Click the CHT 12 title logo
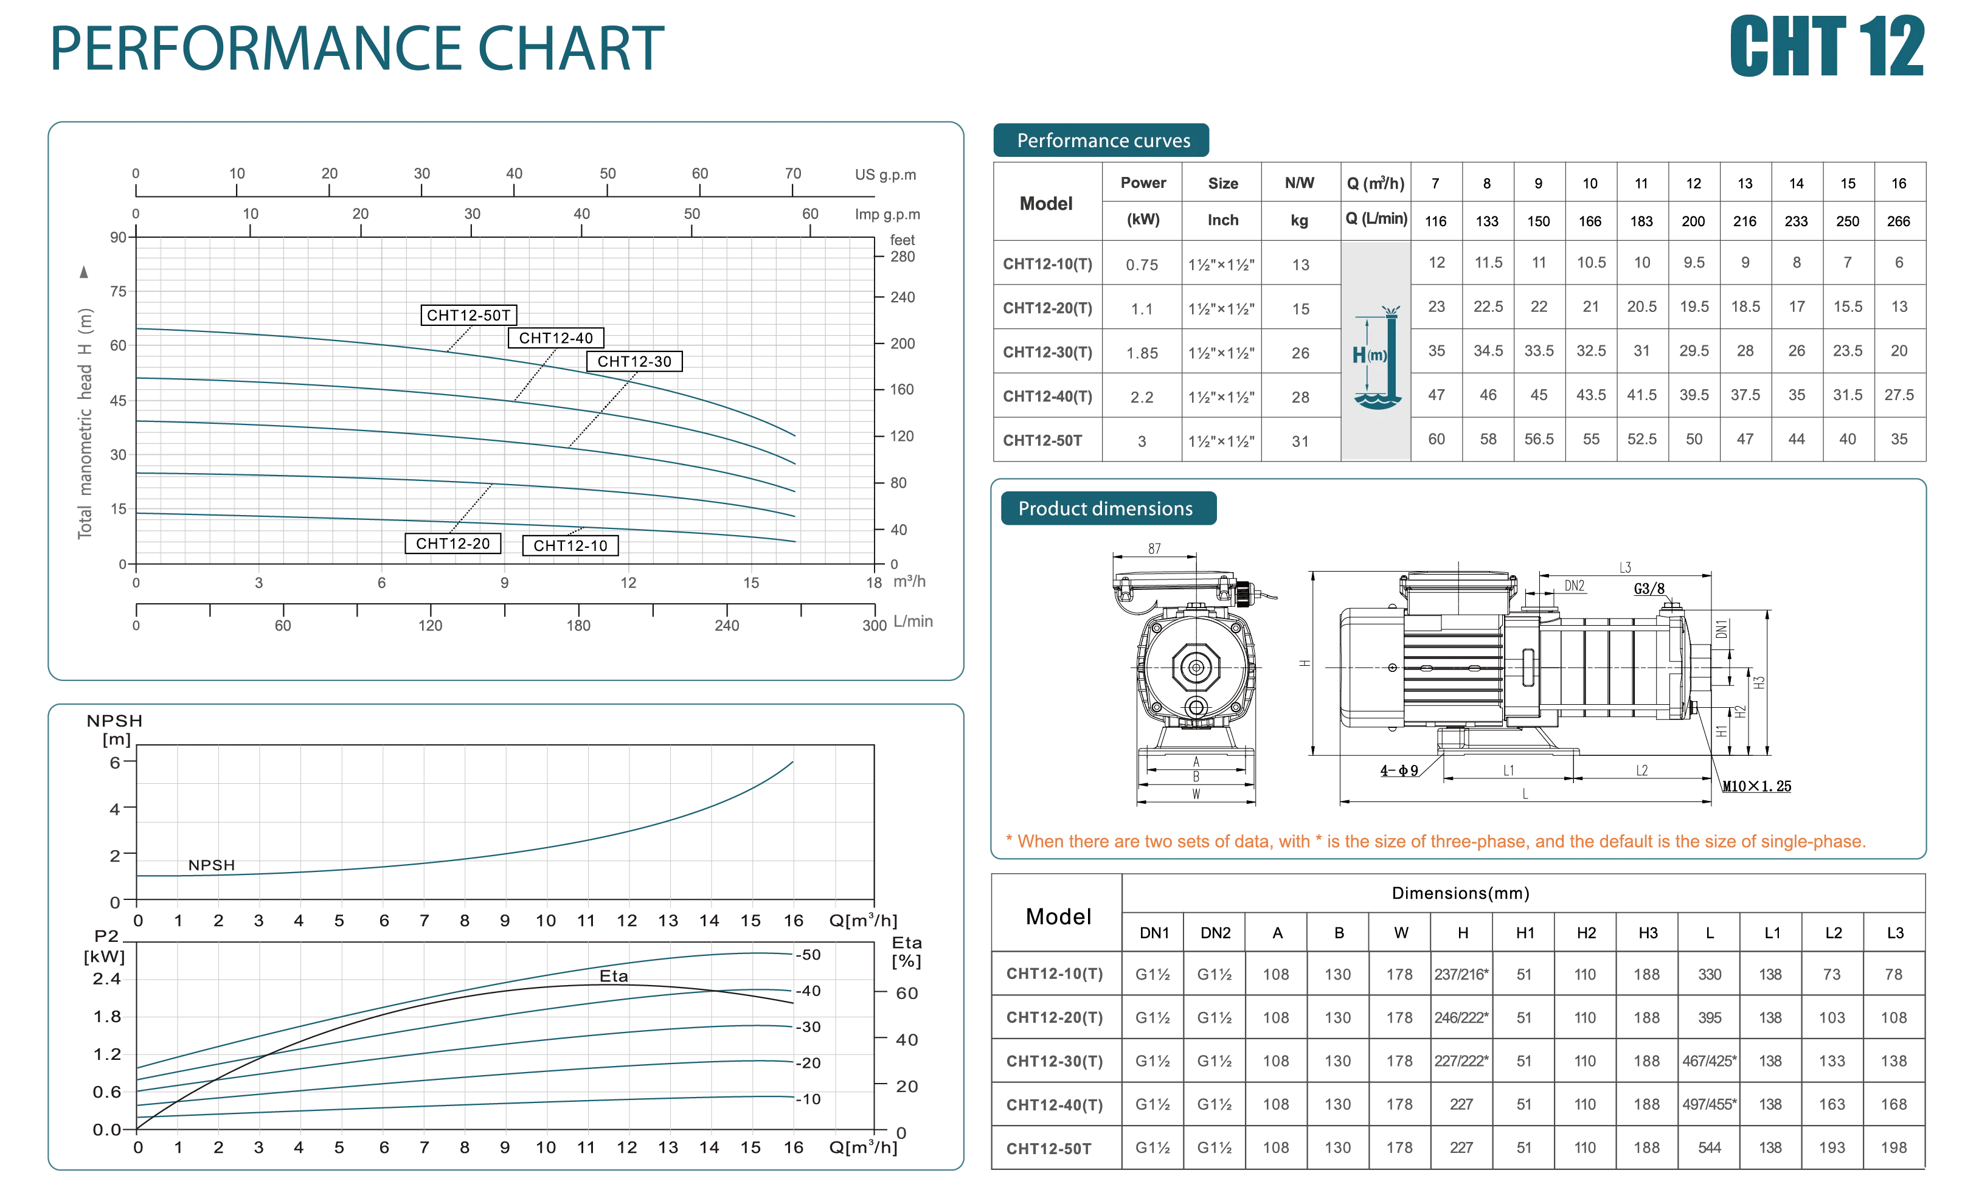 [x=1826, y=46]
